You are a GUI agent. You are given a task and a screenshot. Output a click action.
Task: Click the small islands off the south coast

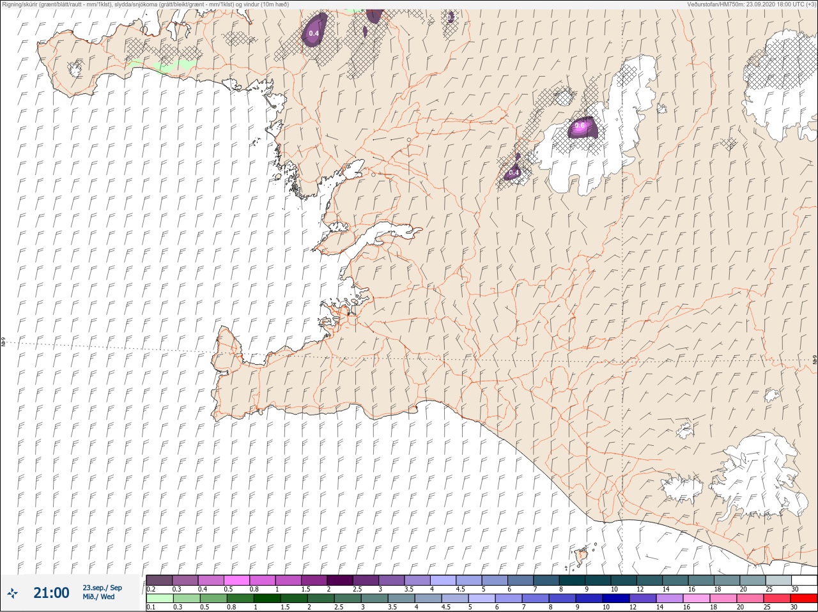582,556
